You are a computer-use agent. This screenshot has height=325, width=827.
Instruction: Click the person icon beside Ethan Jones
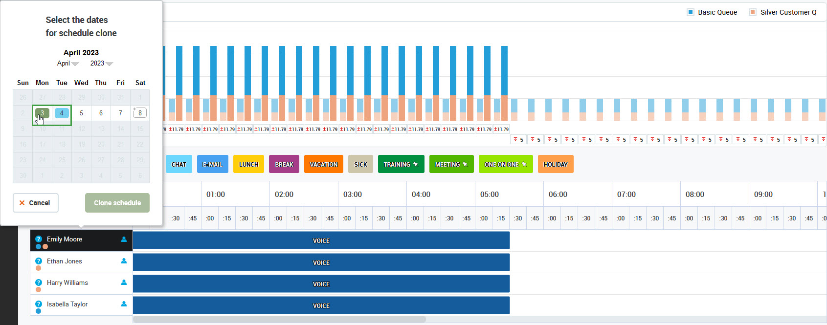(124, 261)
